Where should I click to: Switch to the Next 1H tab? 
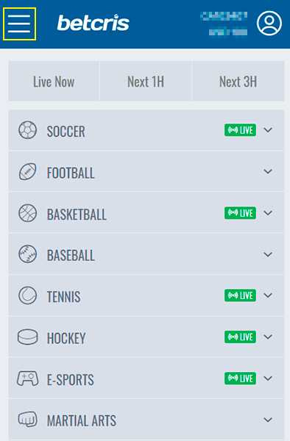pyautogui.click(x=146, y=82)
